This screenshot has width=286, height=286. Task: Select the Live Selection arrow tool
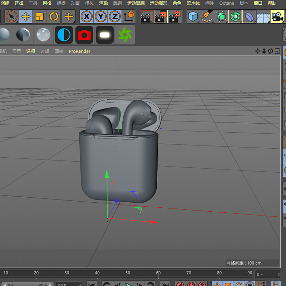11,16
